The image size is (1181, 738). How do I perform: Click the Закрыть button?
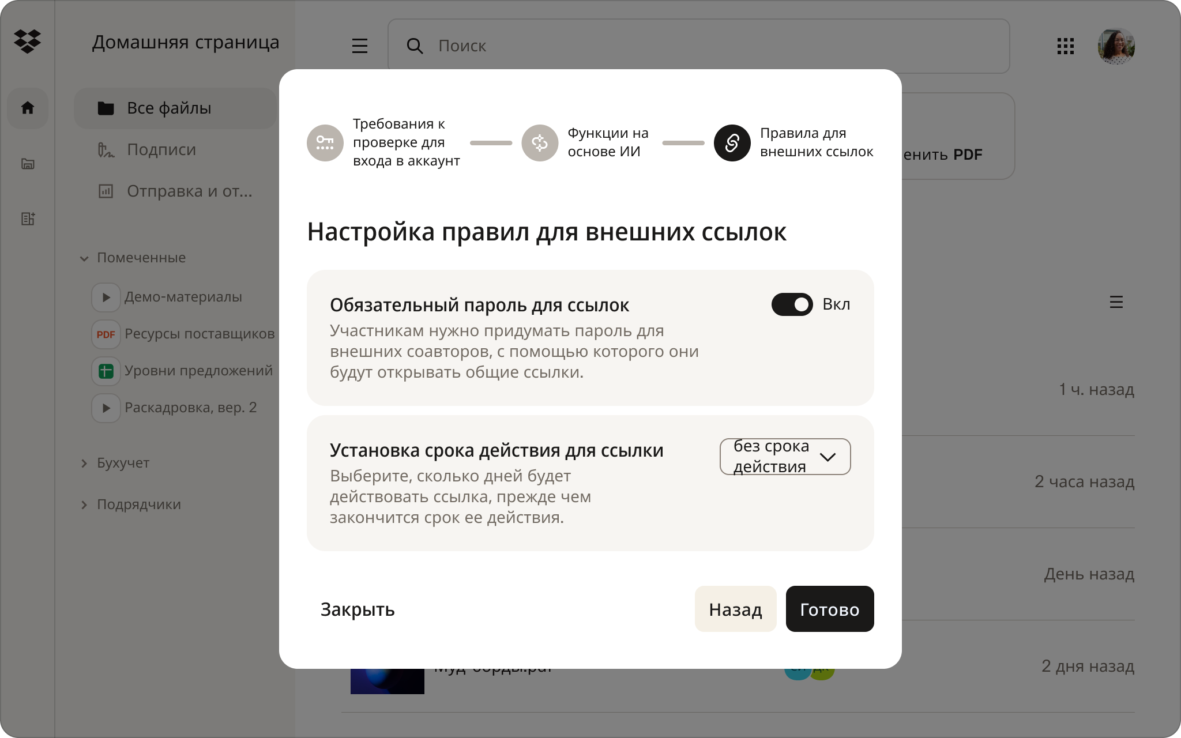pos(358,609)
